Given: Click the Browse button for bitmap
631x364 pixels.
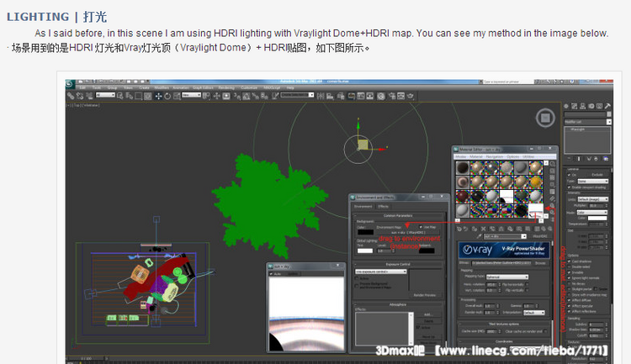Looking at the screenshot, I should tap(540, 263).
